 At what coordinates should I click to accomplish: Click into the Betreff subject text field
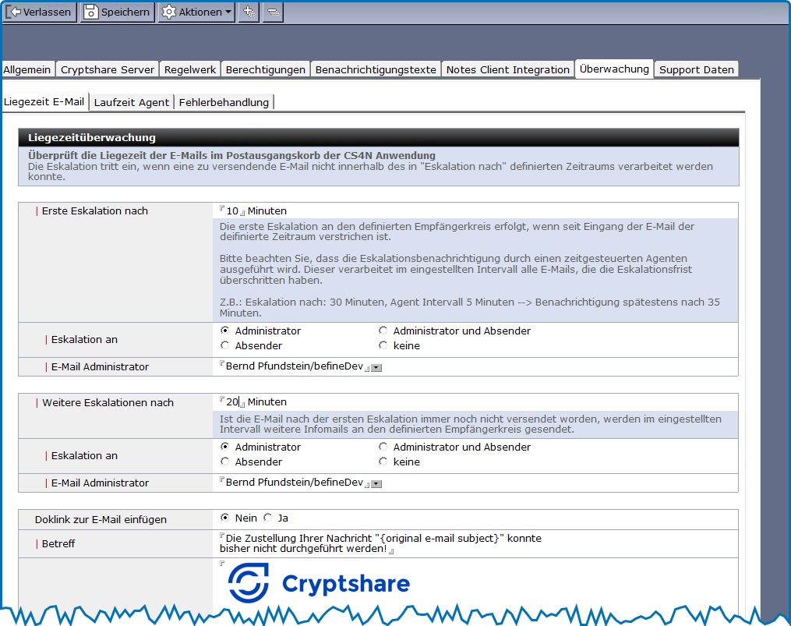tap(382, 543)
